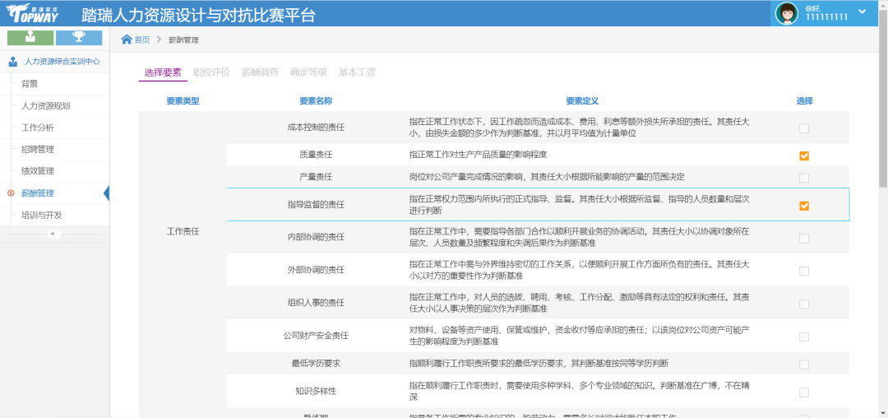Switch to the 基本工资 tab
Viewport: 888px width, 418px height.
357,72
